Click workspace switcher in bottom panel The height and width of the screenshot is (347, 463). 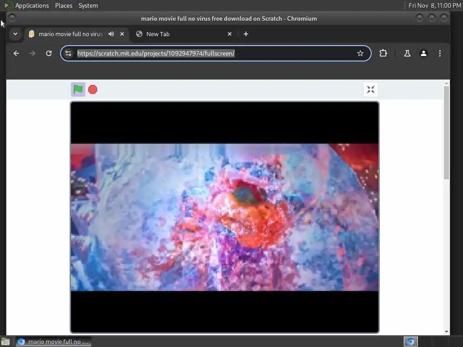(411, 342)
